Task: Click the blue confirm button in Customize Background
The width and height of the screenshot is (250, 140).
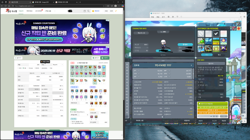Action: click(207, 55)
